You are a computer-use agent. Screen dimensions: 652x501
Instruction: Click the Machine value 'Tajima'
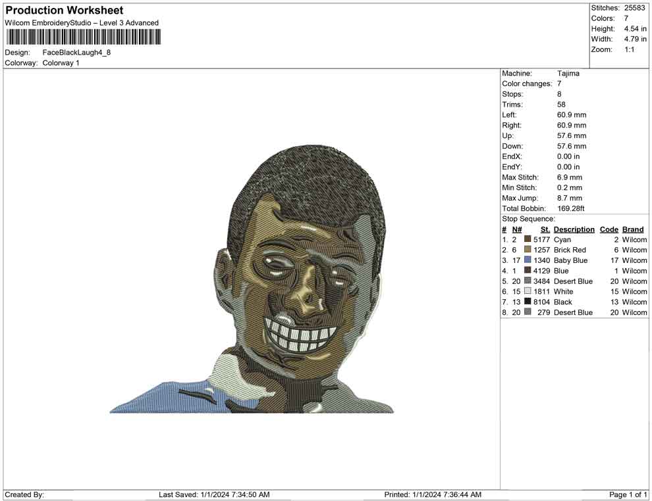(568, 74)
